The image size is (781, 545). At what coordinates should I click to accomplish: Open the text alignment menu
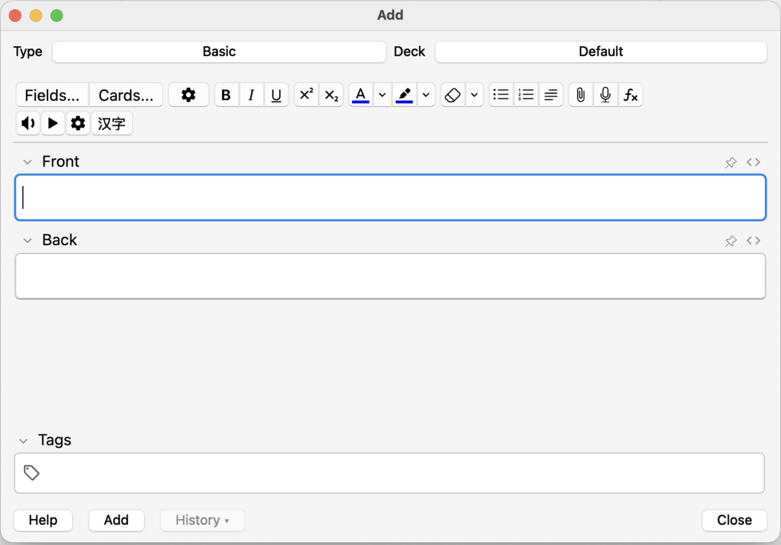pyautogui.click(x=551, y=95)
